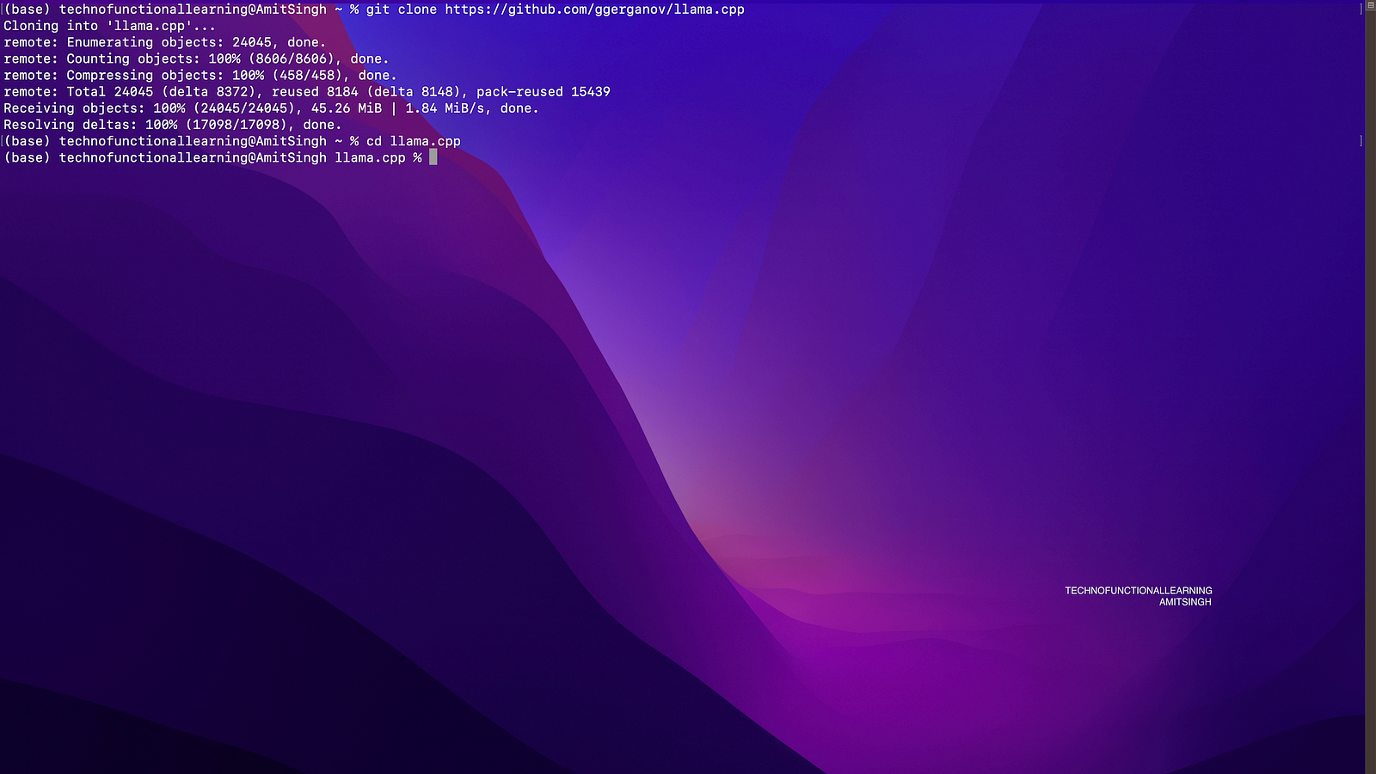The image size is (1376, 774).
Task: Click the right bracket mark on cd command line
Action: tap(1361, 141)
